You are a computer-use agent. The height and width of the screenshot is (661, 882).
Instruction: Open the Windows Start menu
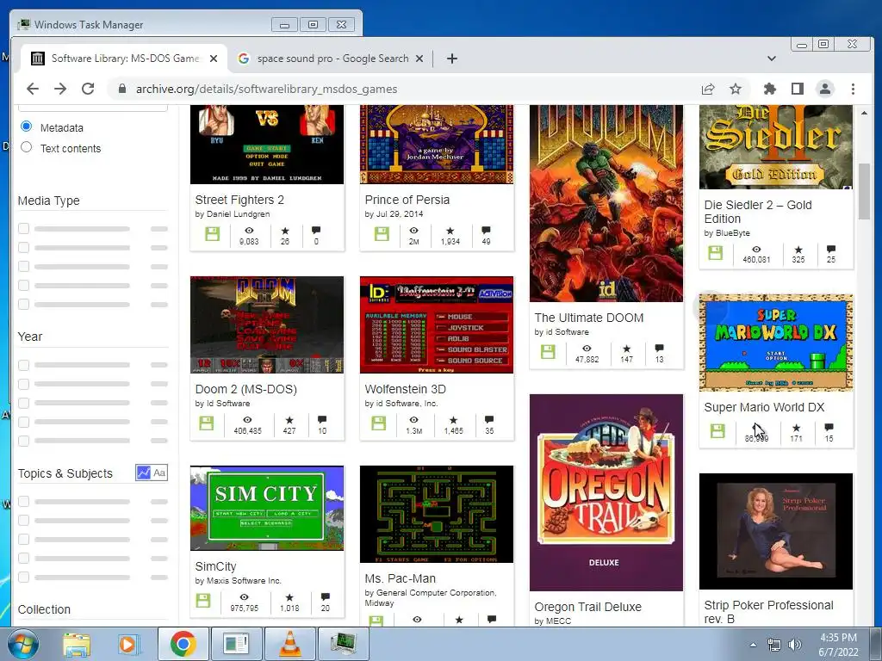coord(23,644)
